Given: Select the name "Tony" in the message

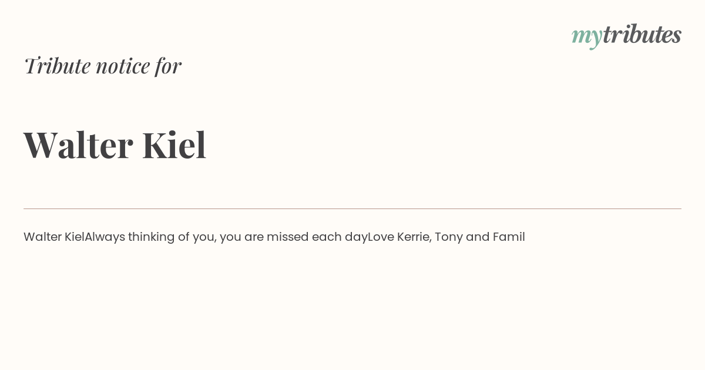Looking at the screenshot, I should click(x=449, y=237).
